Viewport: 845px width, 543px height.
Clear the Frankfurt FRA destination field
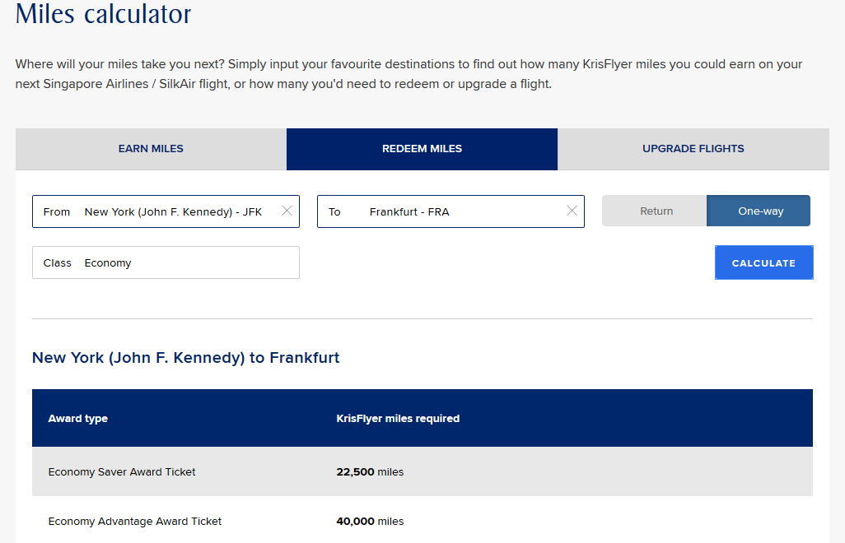click(572, 211)
